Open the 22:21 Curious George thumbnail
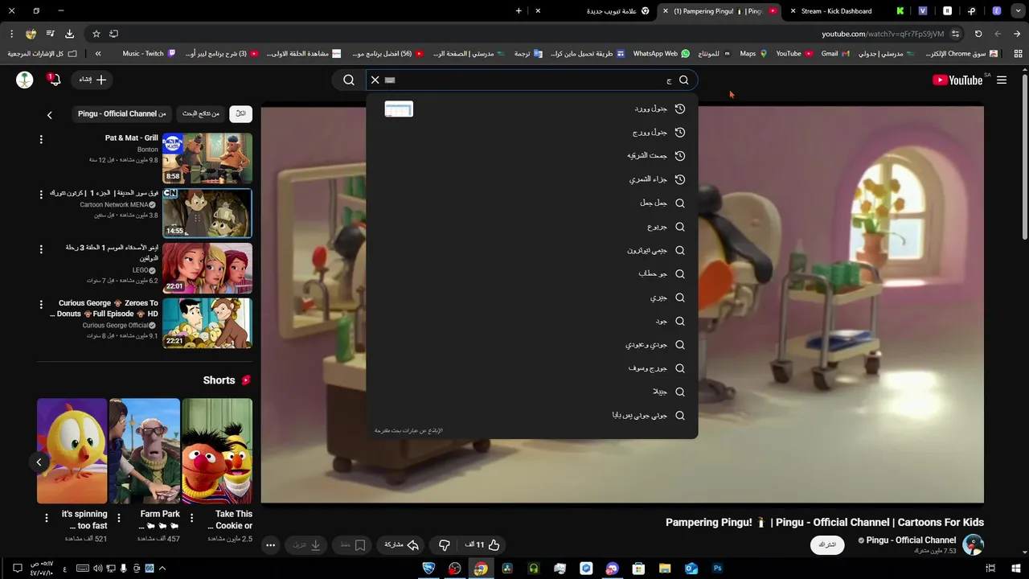1029x579 pixels. point(207,323)
